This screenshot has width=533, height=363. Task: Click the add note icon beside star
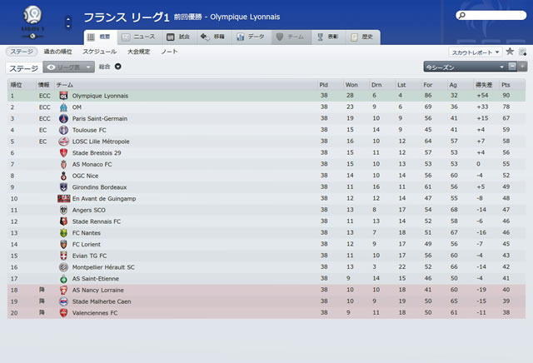click(522, 52)
